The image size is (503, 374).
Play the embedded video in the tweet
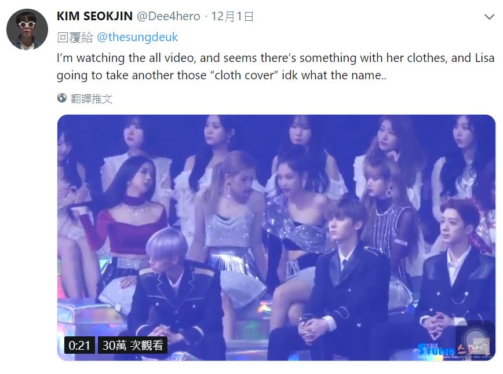276,237
